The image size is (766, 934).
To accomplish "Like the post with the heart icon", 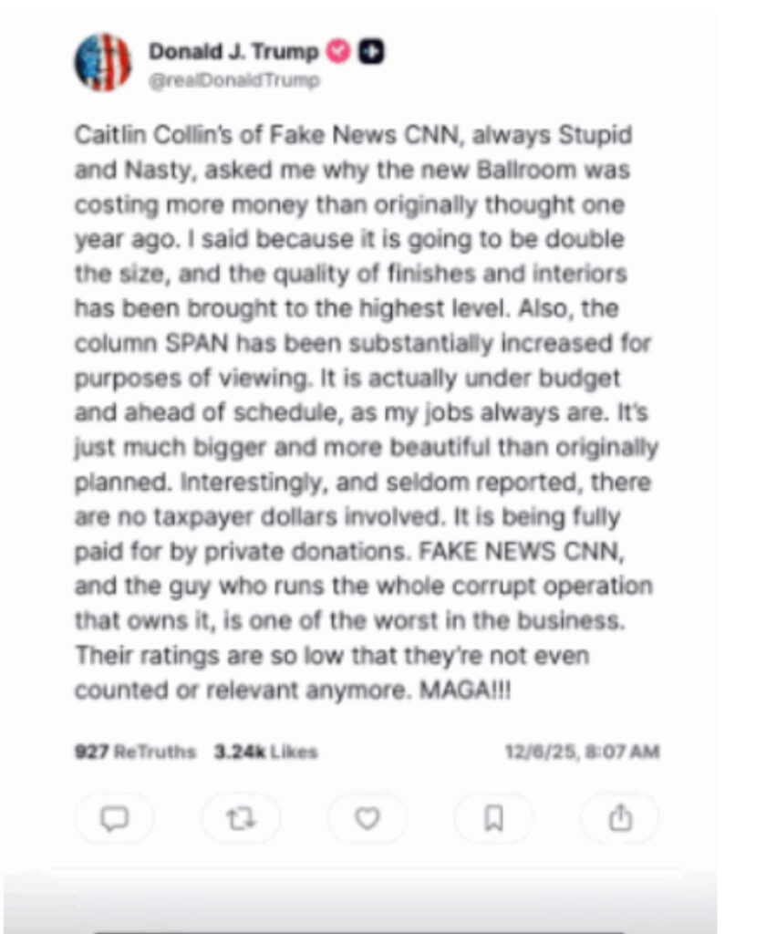I will (x=367, y=818).
